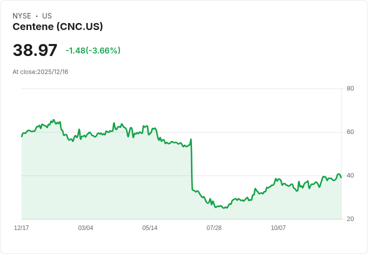Viewport: 368px width, 254px height.
Task: Click the chart's lowest point near 07/28
Action: (223, 208)
